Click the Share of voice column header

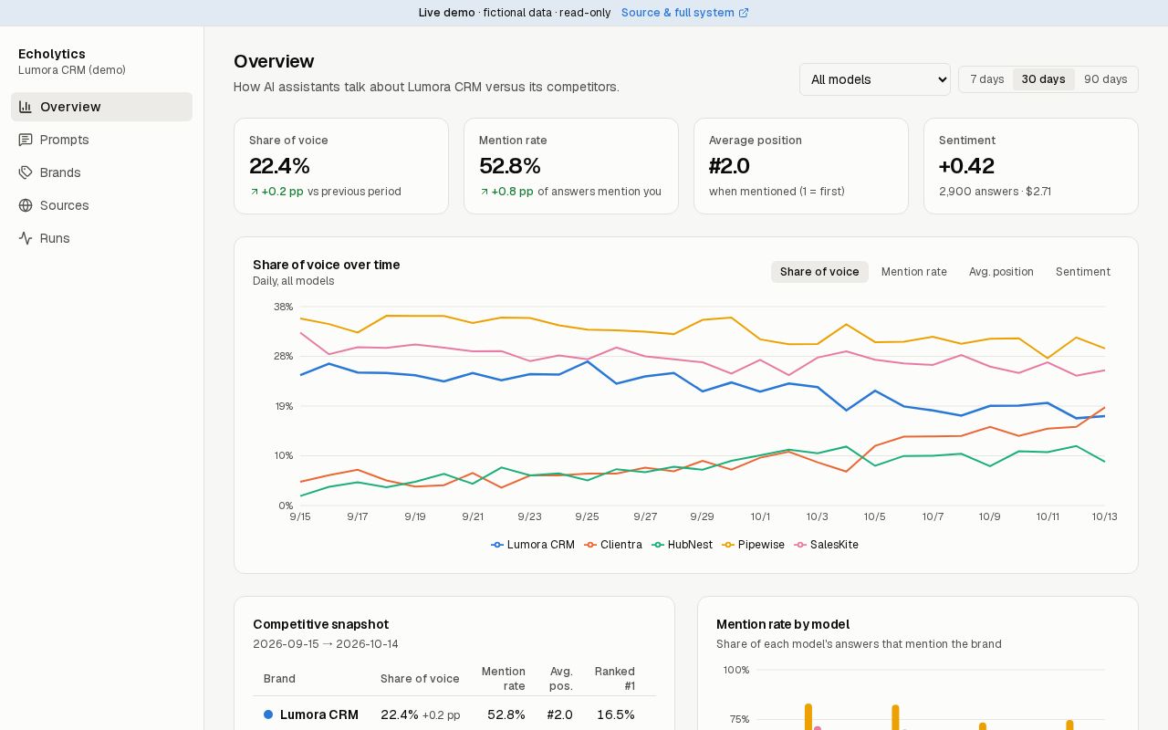coord(420,679)
